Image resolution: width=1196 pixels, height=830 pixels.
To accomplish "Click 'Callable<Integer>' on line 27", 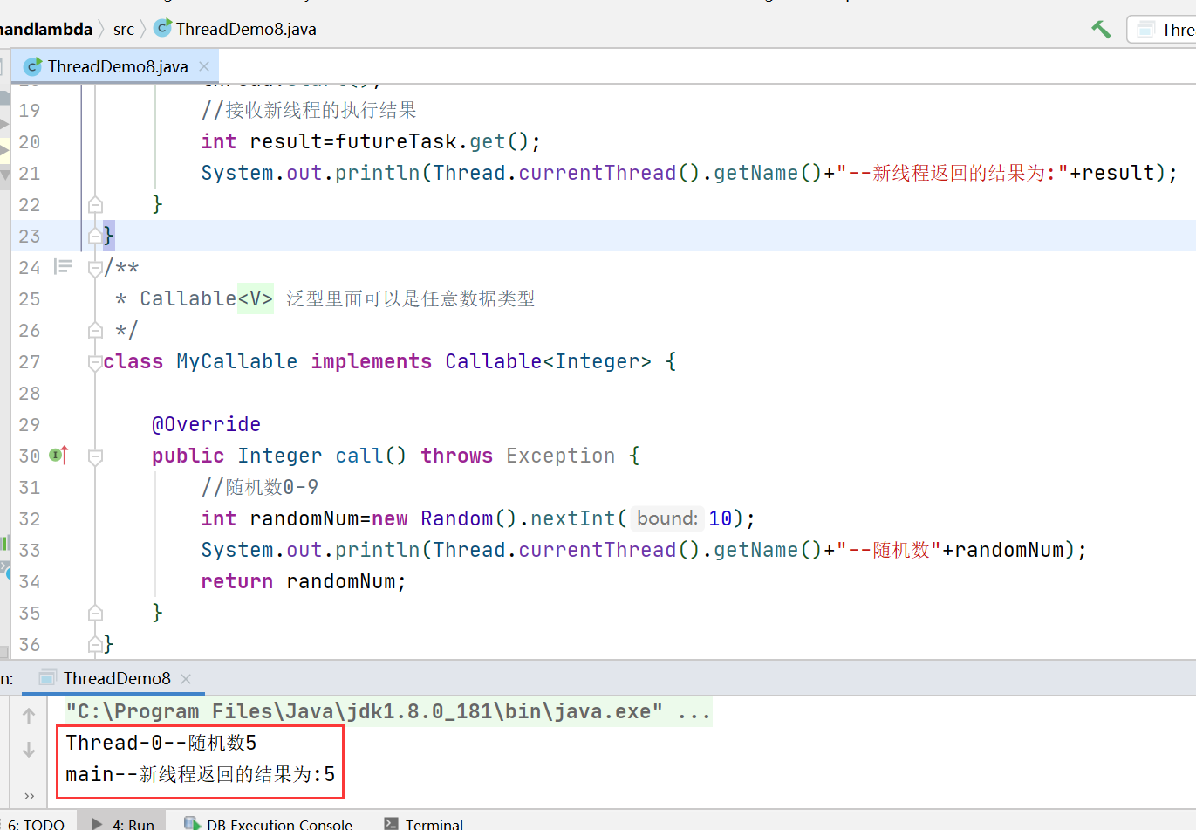I will click(x=548, y=361).
